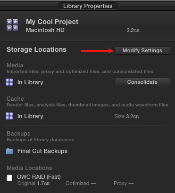Viewport: 175px width, 193px height.
Task: Click the library size 3.2GB text
Action: (133, 30)
